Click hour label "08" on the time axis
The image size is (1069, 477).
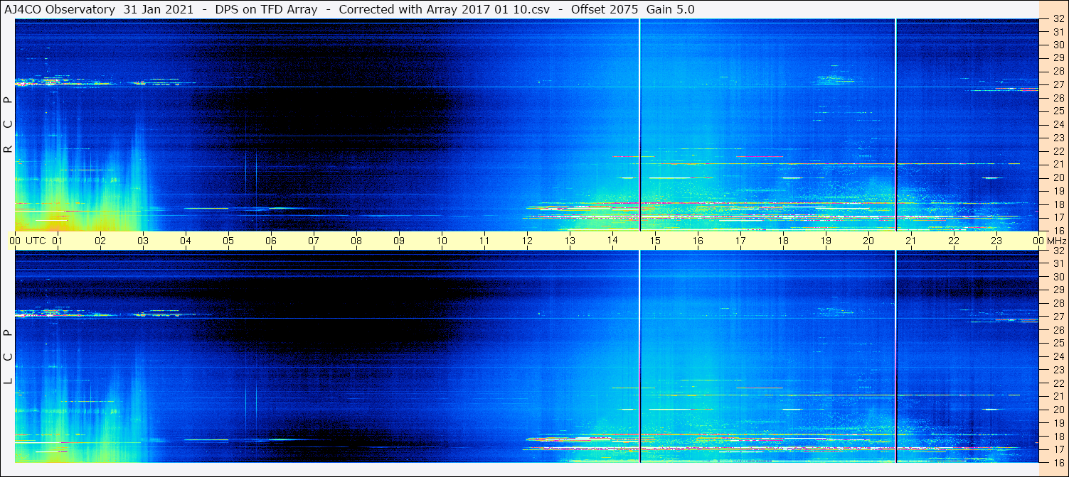click(356, 241)
